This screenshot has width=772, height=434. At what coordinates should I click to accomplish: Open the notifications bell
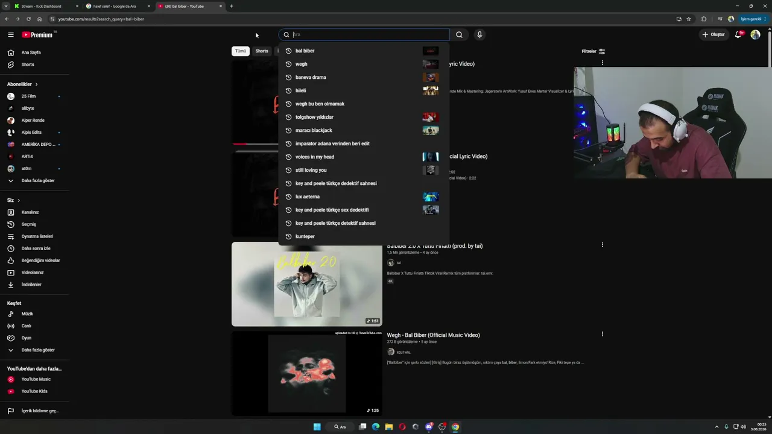(x=738, y=35)
